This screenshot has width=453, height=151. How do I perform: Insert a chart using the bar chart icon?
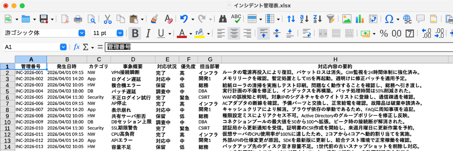359,18
